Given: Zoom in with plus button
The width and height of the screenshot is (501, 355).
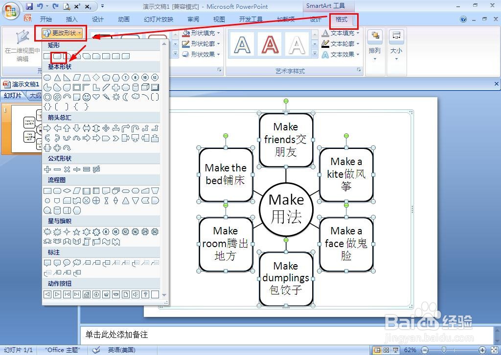Looking at the screenshot, I should tap(482, 350).
